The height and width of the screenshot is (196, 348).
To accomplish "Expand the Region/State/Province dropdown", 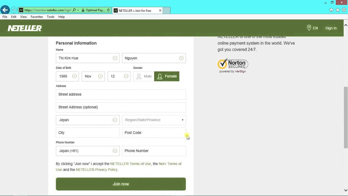I will [x=154, y=120].
